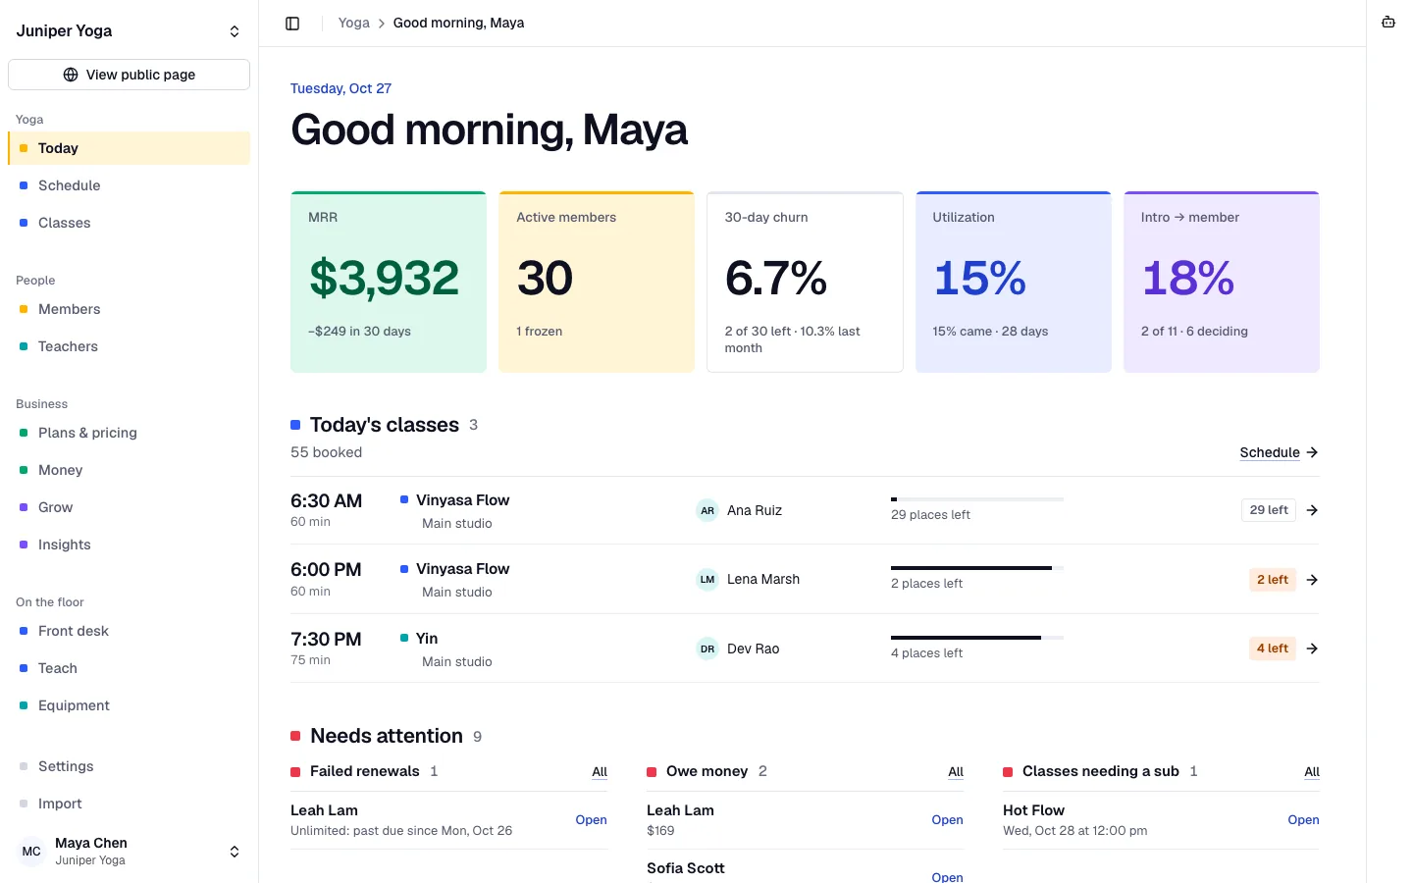
Task: Open Members in the sidebar
Action: click(x=129, y=309)
